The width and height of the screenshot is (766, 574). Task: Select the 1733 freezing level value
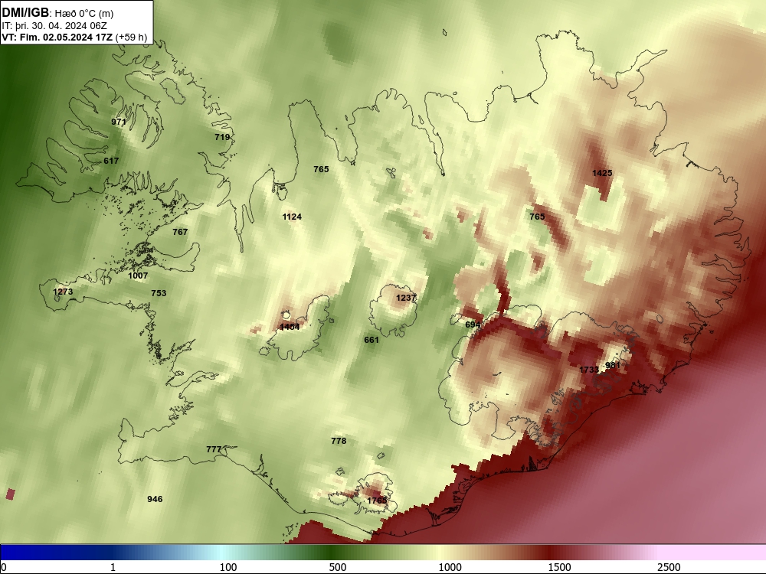(x=588, y=370)
